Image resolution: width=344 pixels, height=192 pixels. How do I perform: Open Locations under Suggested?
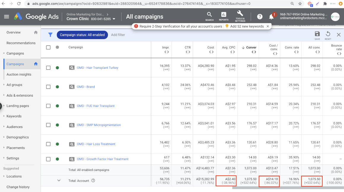pyautogui.click(x=14, y=176)
